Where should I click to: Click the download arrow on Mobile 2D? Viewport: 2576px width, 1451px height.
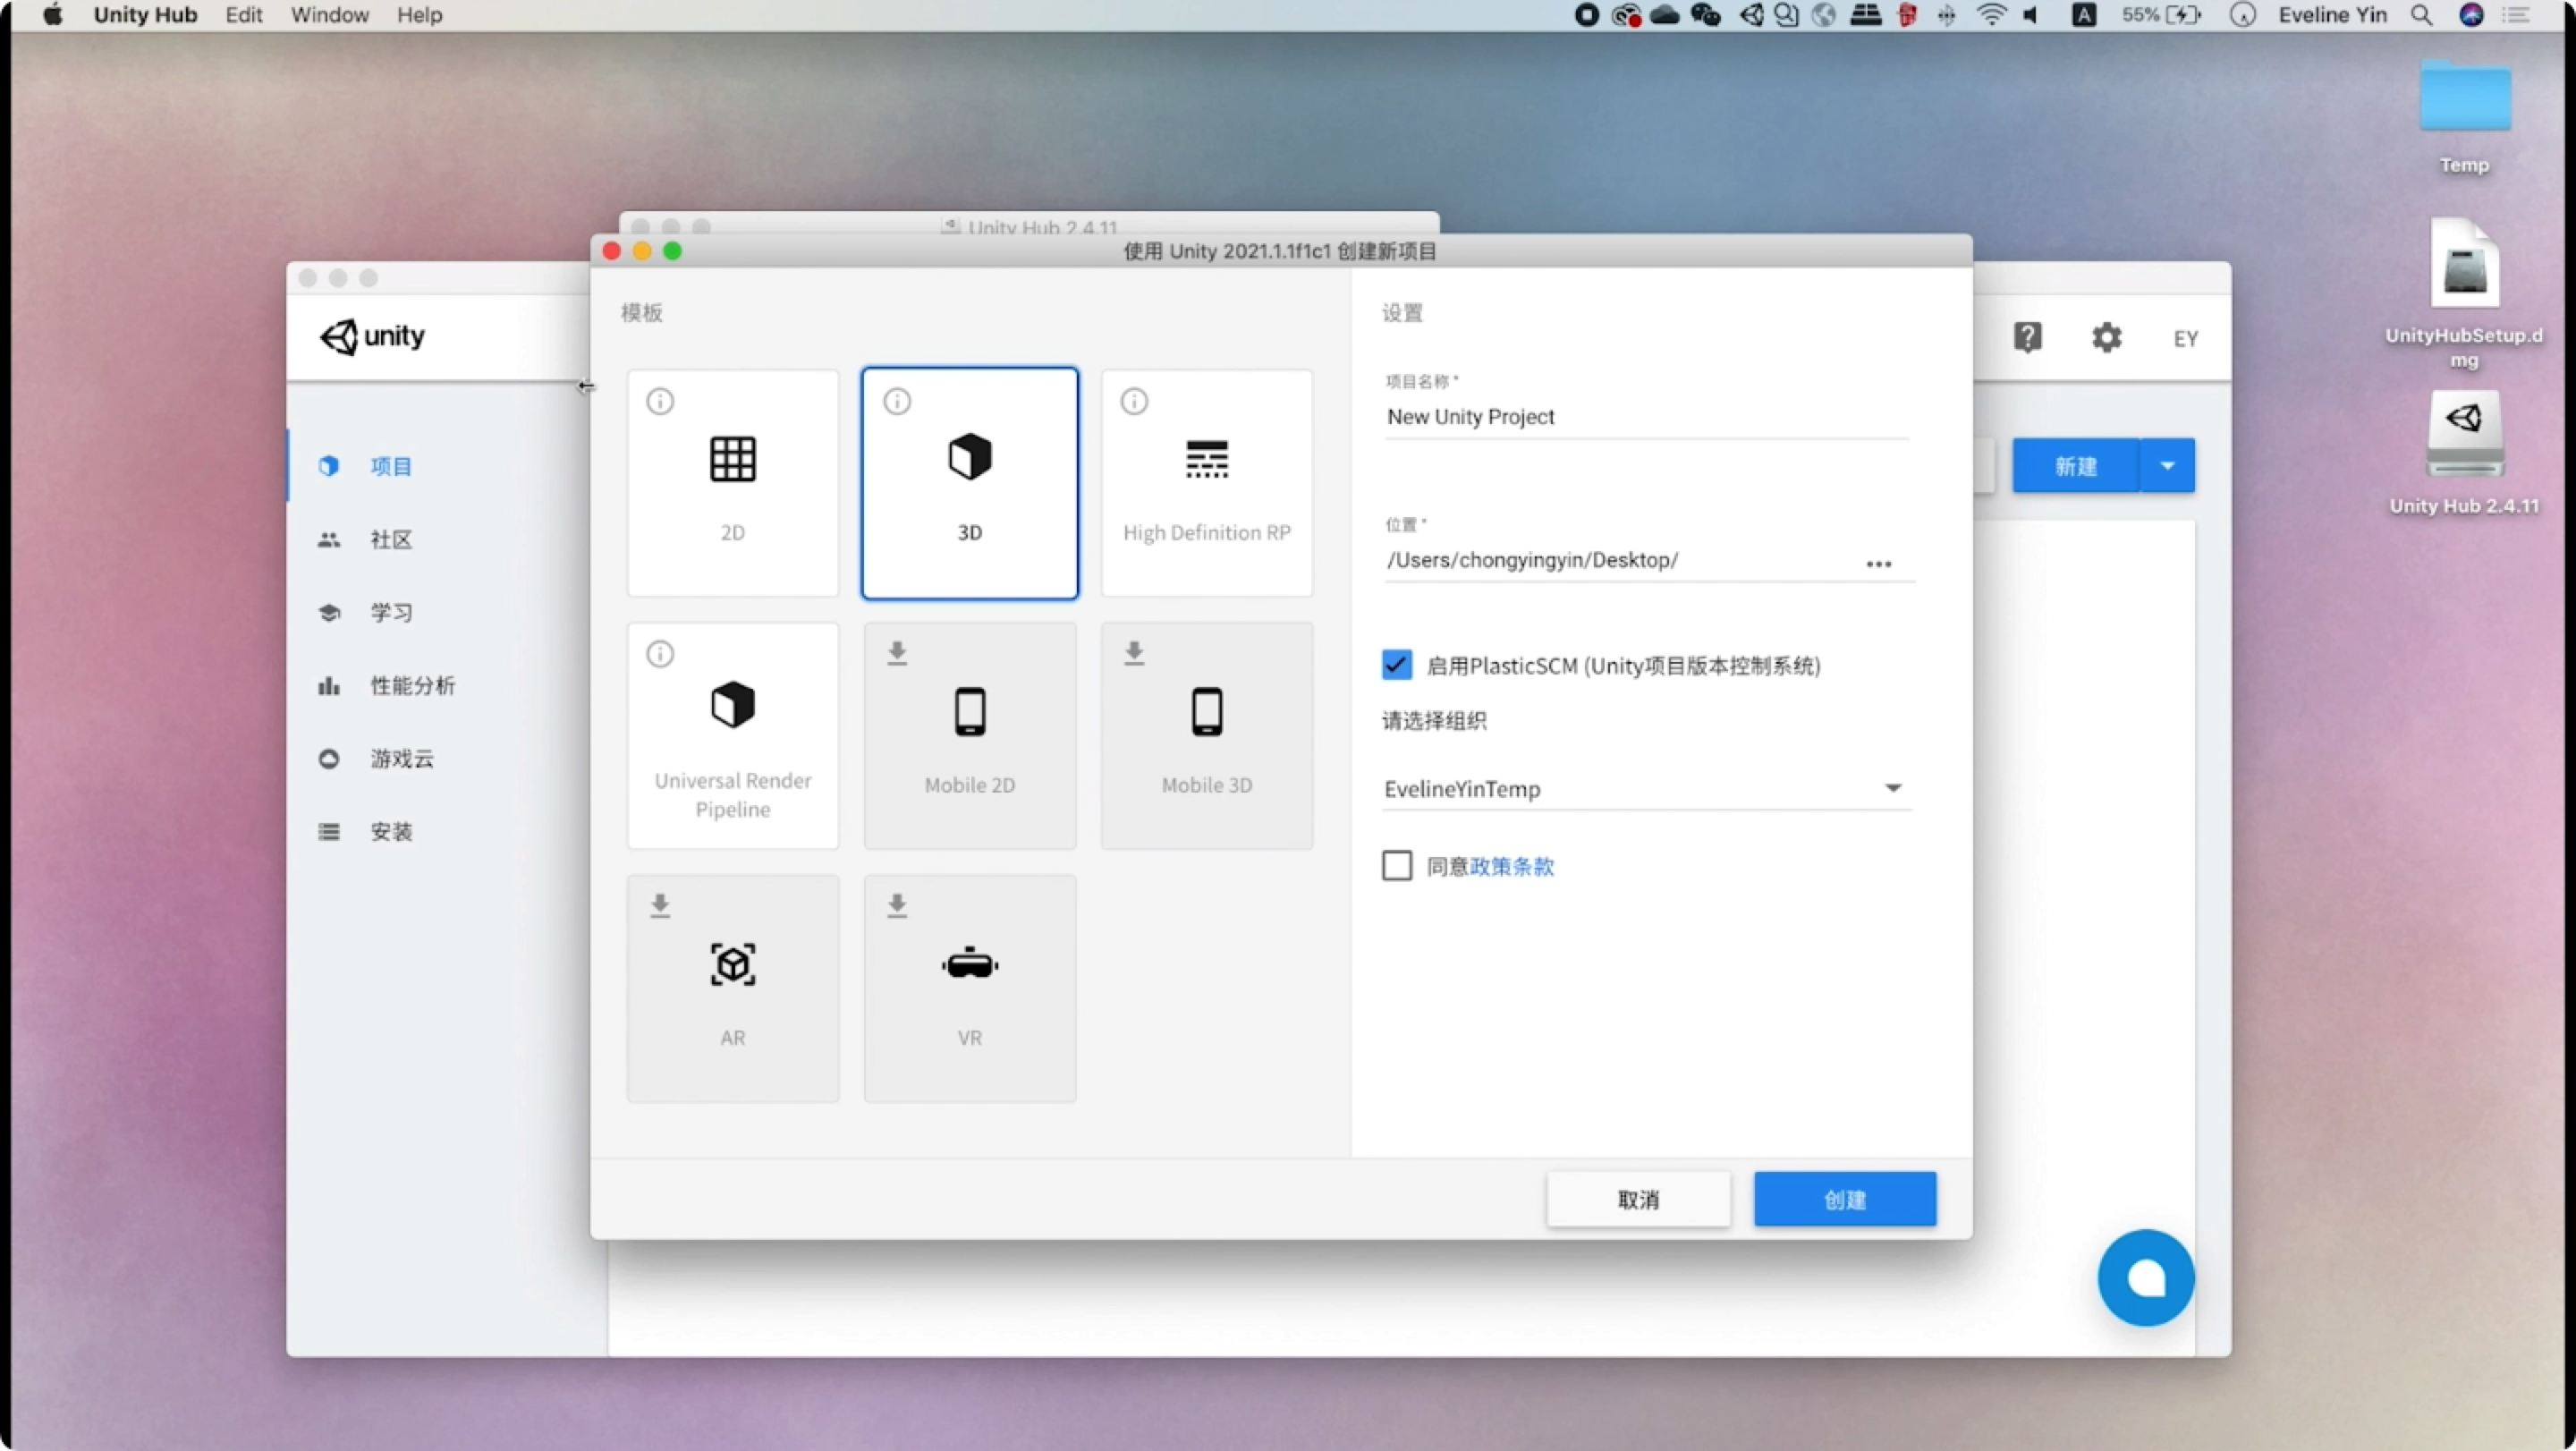tap(897, 654)
